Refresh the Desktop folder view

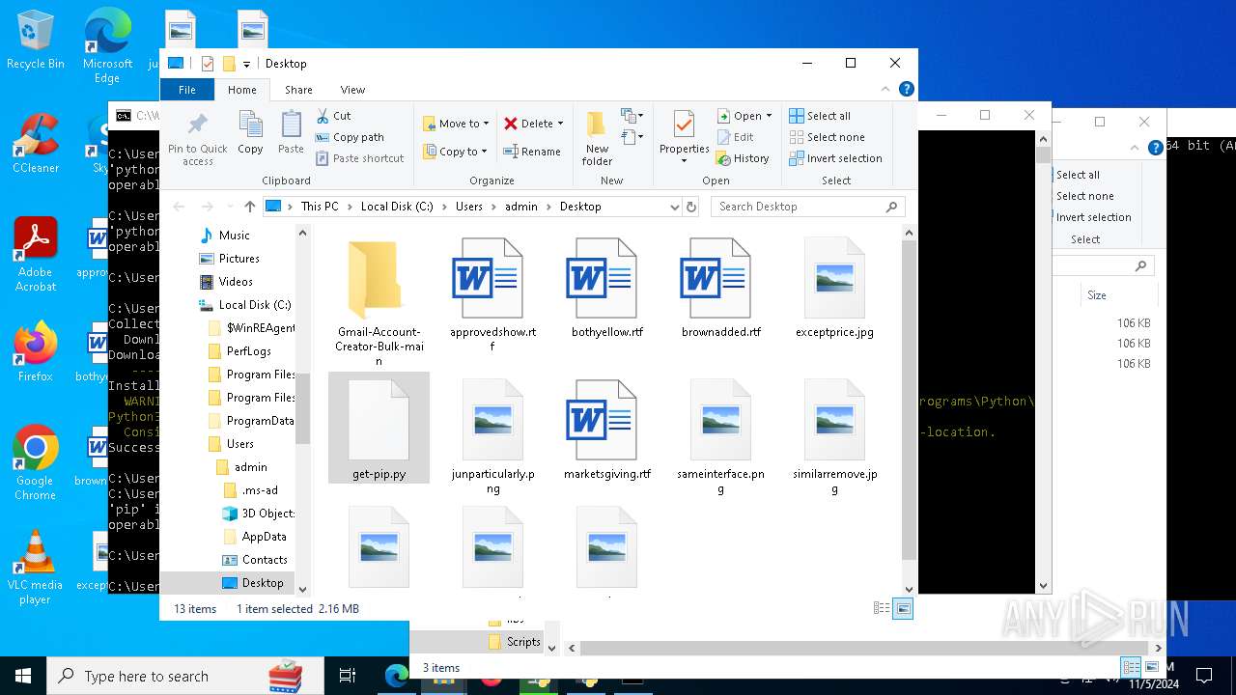[691, 207]
